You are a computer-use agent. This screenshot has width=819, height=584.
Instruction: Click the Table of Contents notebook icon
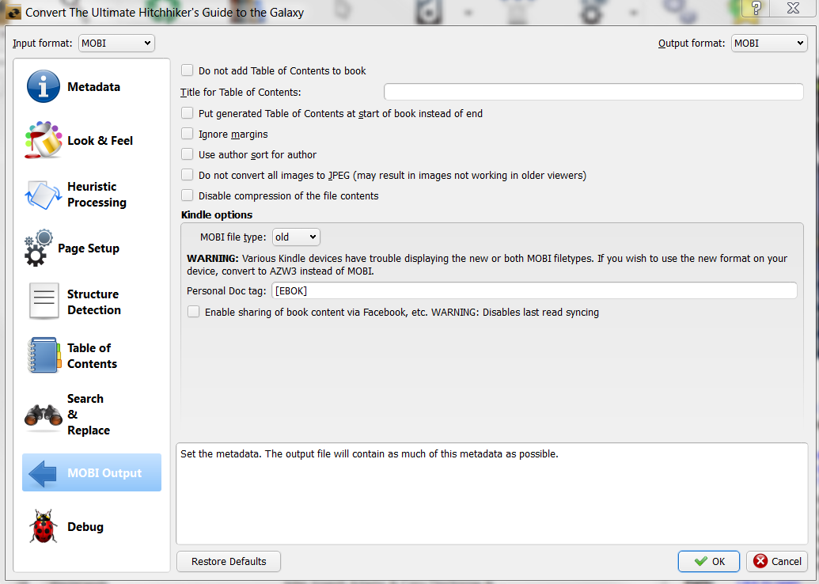click(44, 355)
